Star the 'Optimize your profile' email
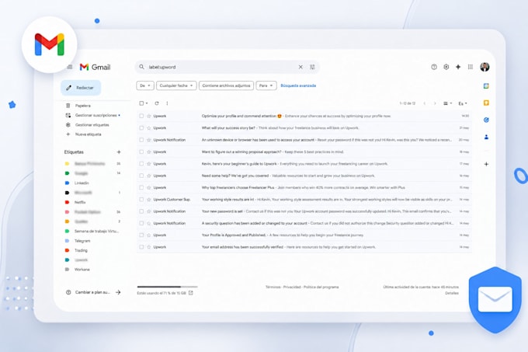This screenshot has width=528, height=352. point(149,116)
